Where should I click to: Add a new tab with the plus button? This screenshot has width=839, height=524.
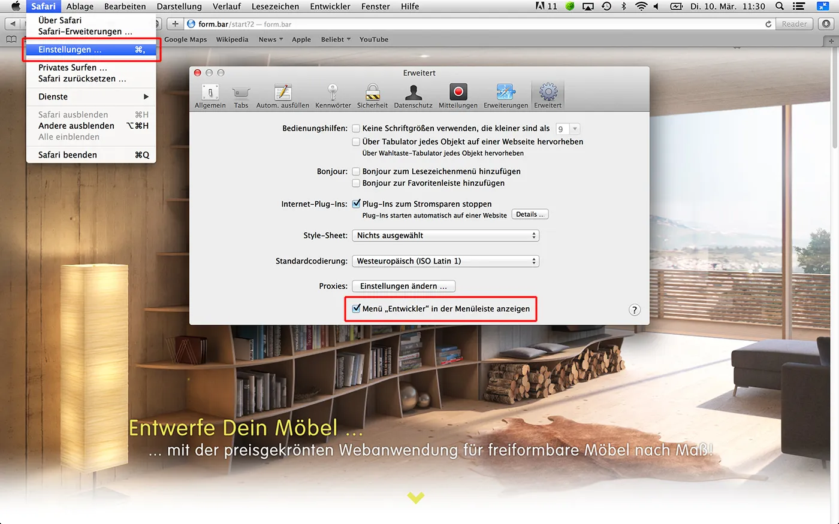(x=831, y=41)
